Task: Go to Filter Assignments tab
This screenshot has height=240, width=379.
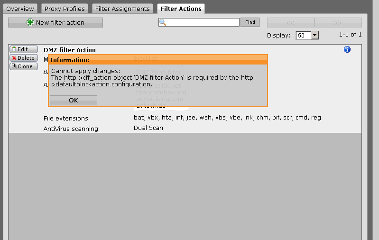Action: click(x=122, y=9)
